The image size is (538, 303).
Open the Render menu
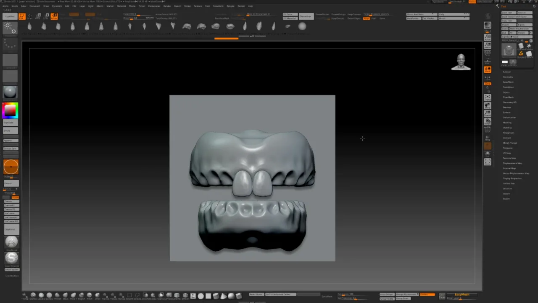pyautogui.click(x=167, y=6)
